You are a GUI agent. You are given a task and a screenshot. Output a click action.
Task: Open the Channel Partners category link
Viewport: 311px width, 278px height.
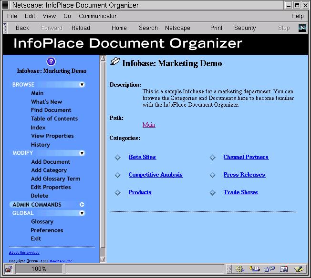246,157
